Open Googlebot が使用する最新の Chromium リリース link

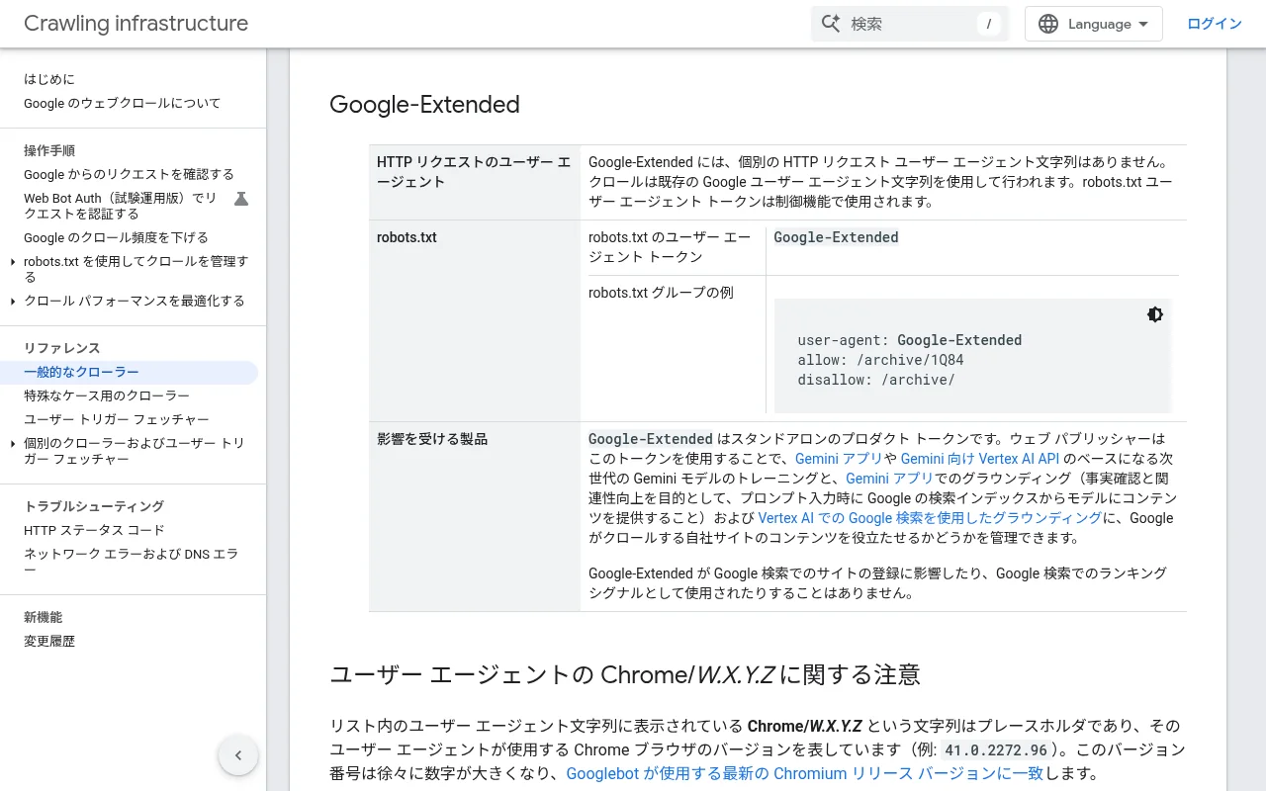(x=804, y=773)
